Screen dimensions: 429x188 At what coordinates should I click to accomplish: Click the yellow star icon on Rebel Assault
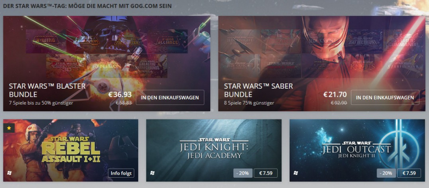[x=9, y=128]
